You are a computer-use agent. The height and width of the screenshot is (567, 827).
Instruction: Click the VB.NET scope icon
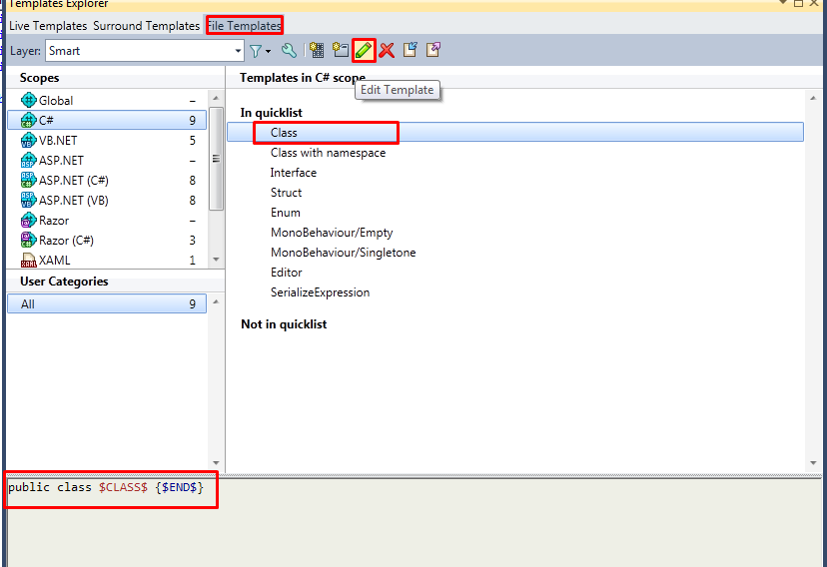29,140
